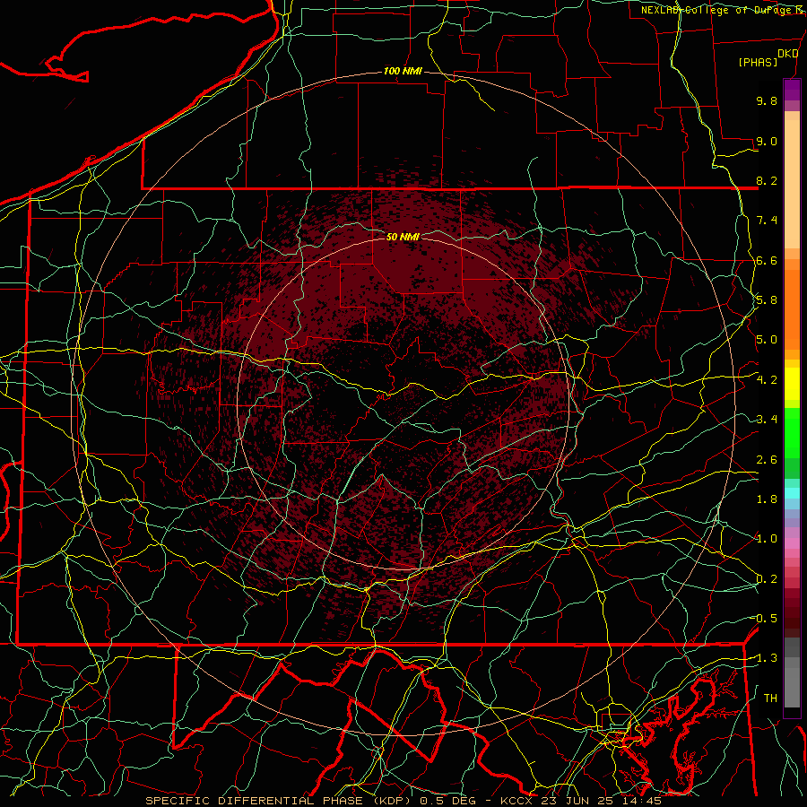Select the cyan segment of the color bar

coord(792,493)
